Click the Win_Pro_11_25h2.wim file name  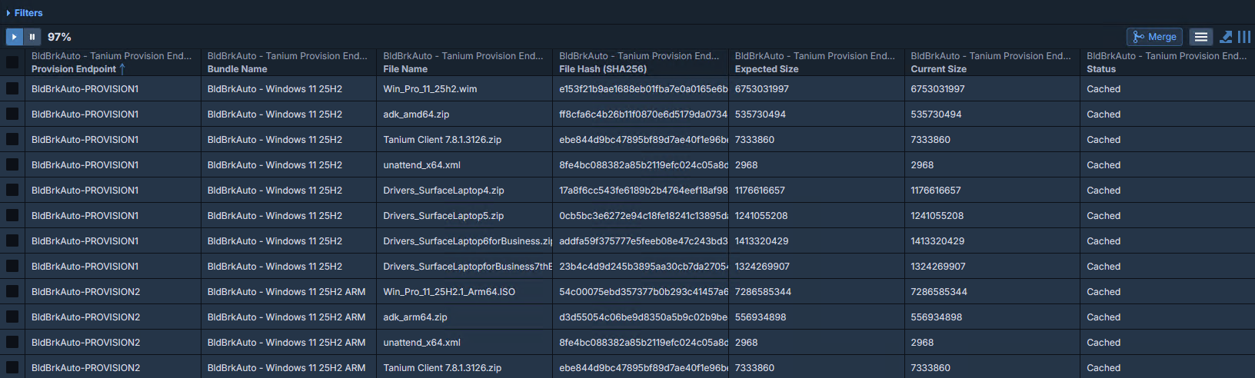pyautogui.click(x=430, y=89)
